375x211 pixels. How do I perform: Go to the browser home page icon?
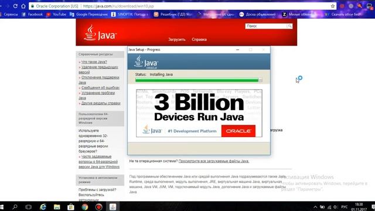(x=23, y=6)
